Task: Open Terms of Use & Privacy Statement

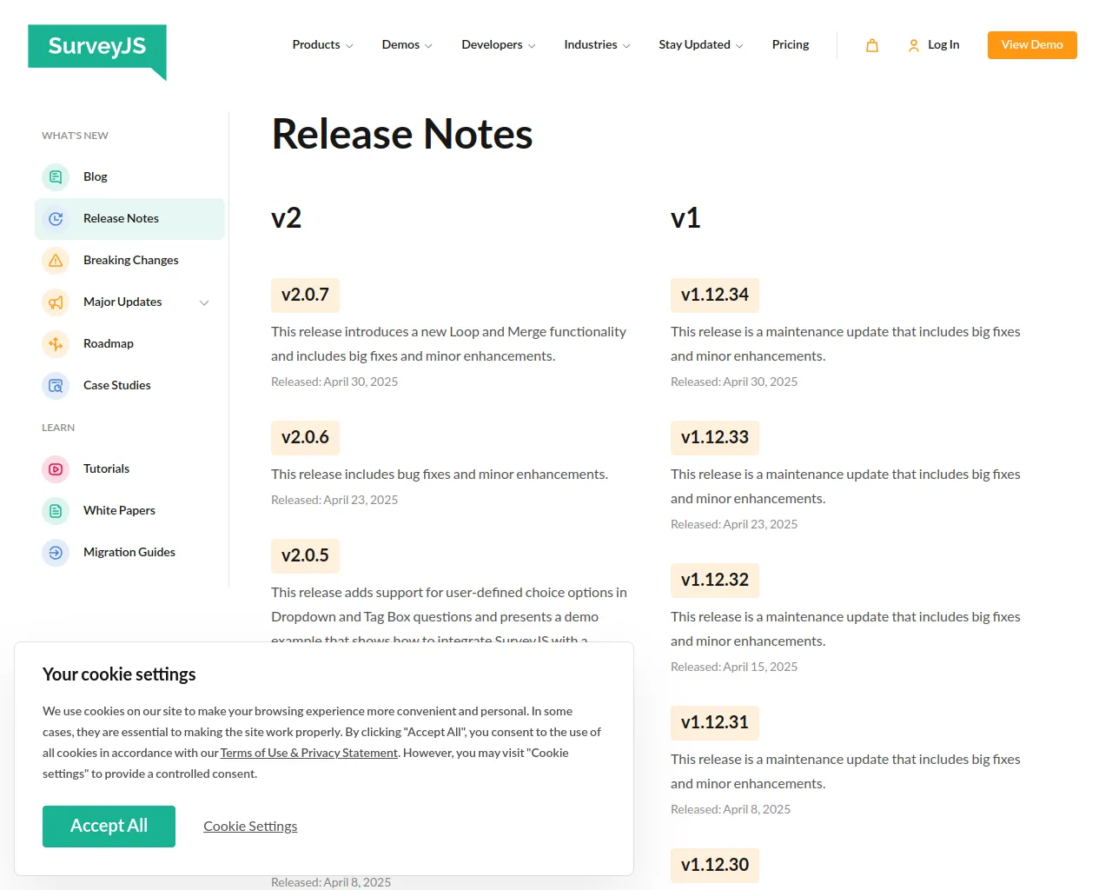Action: [308, 753]
